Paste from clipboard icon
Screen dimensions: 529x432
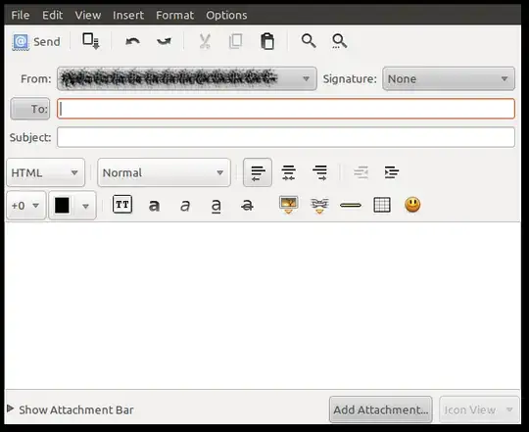(267, 41)
